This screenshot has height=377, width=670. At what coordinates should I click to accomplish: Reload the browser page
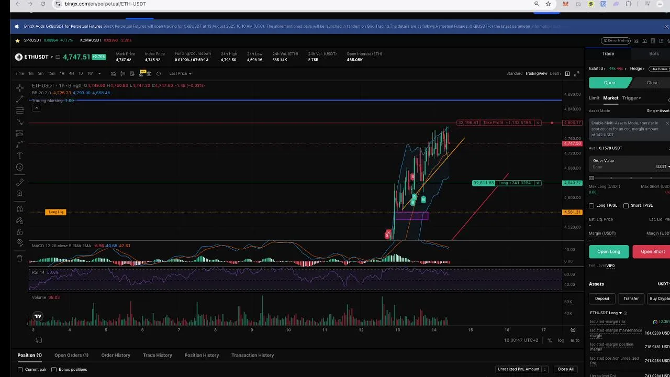click(x=43, y=4)
